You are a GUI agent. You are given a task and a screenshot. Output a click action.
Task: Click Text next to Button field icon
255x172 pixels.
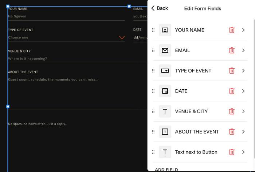[165, 152]
